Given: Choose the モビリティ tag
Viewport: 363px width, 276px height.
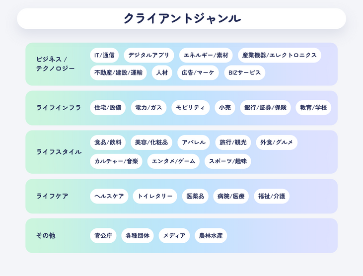Looking at the screenshot, I should click(191, 108).
